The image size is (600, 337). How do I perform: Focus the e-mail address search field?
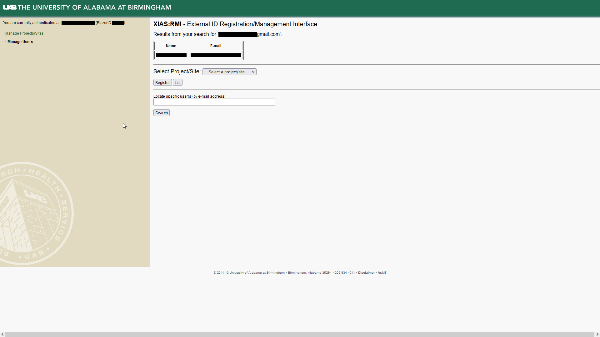pos(214,102)
